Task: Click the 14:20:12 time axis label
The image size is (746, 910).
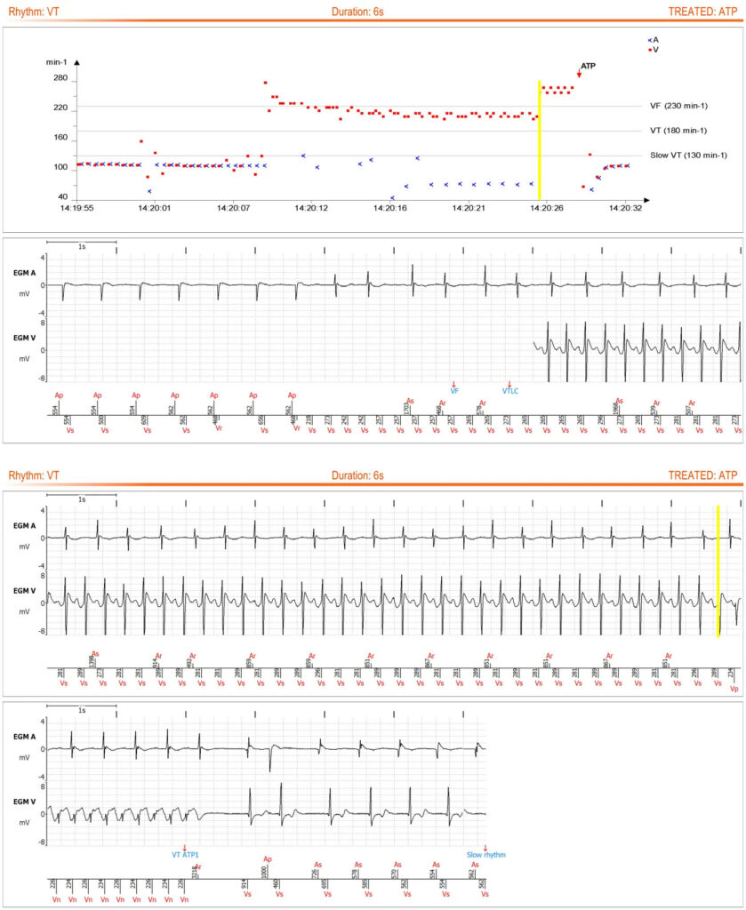Action: pos(311,208)
